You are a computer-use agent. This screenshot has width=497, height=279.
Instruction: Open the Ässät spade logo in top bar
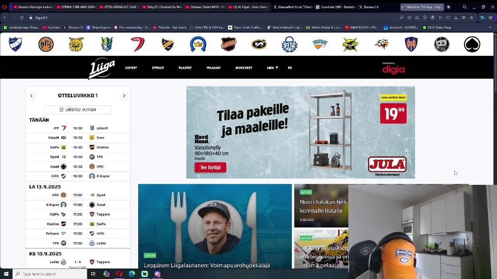click(x=472, y=44)
